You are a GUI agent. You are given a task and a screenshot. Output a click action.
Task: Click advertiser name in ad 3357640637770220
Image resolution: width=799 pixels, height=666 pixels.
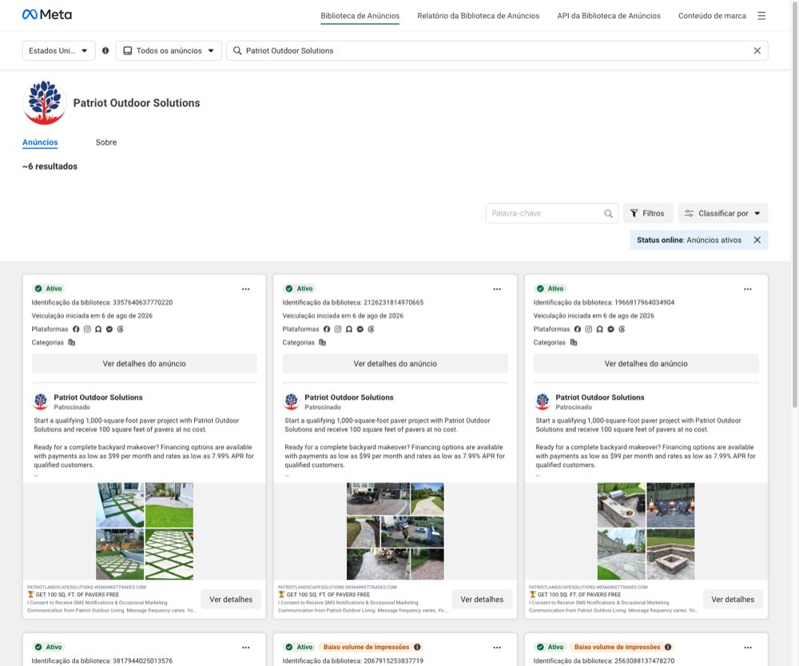[x=98, y=397]
